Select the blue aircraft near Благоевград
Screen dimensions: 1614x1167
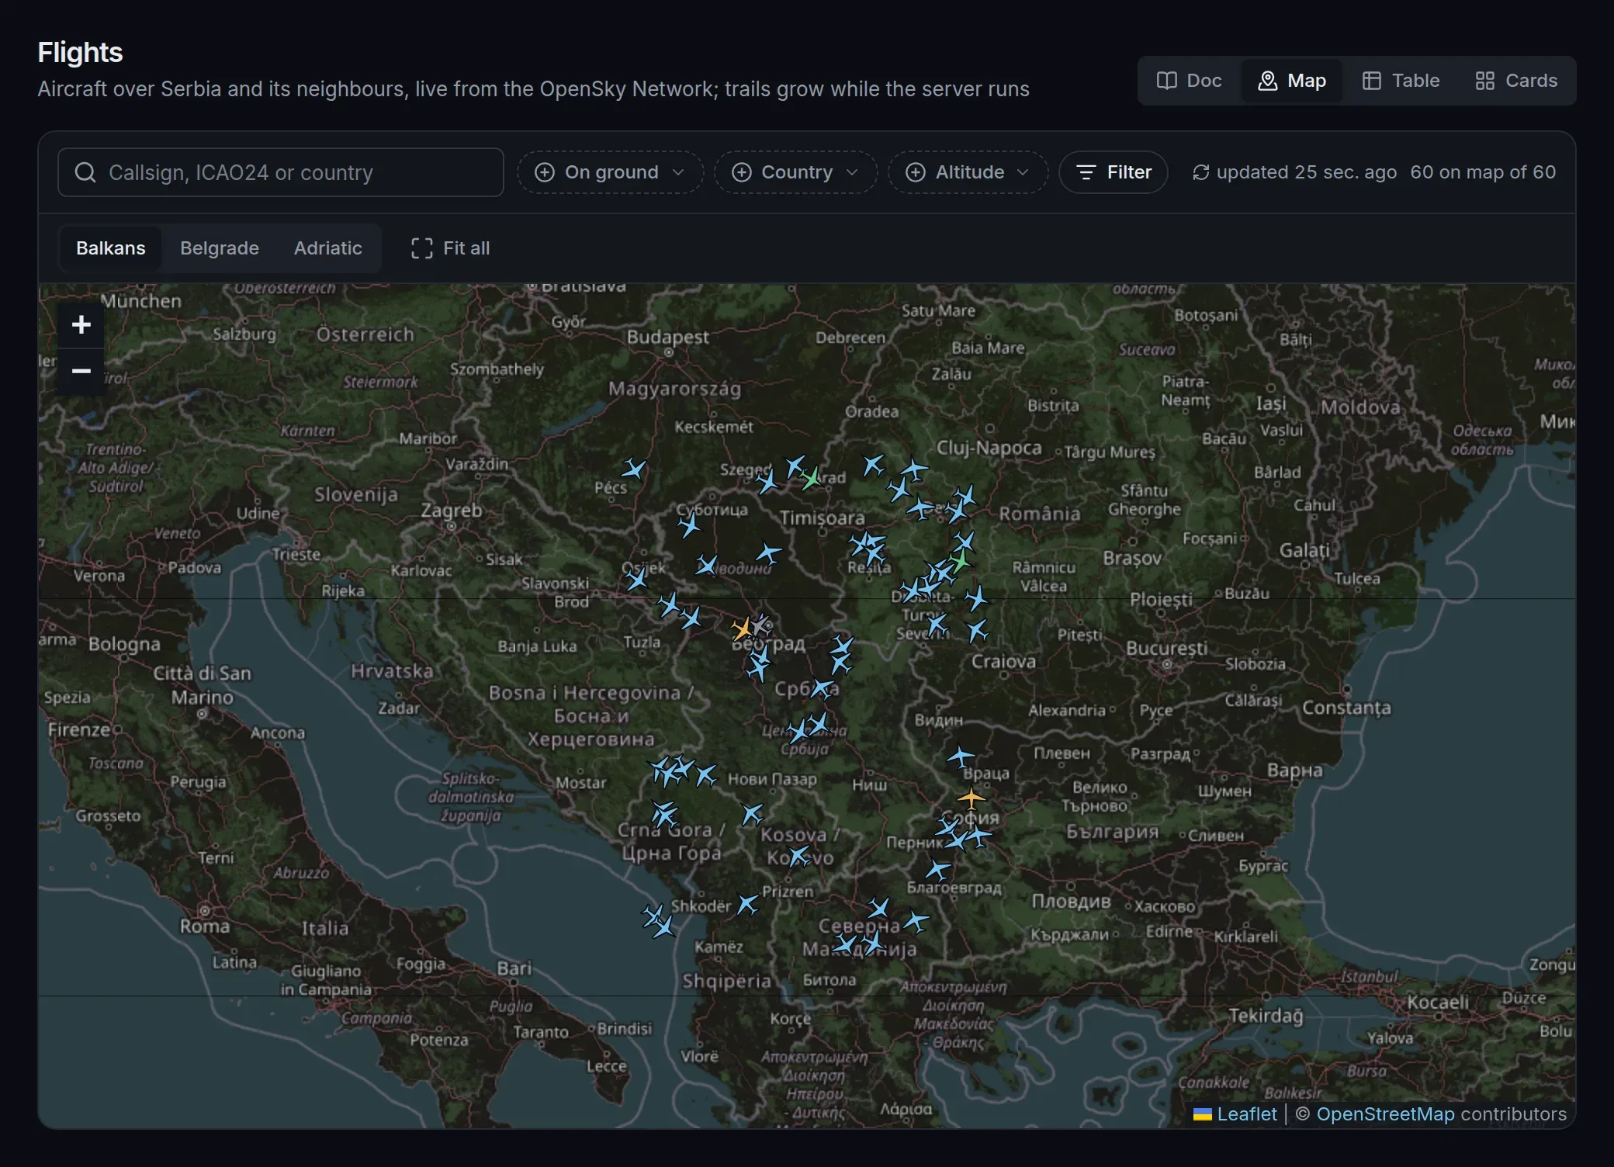[938, 870]
